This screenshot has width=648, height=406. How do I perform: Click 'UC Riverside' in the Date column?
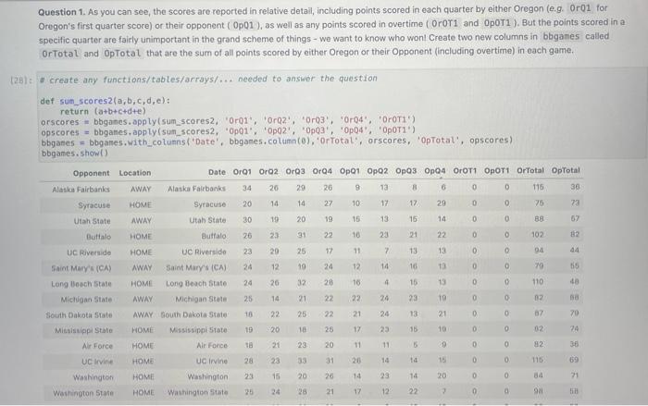(205, 252)
